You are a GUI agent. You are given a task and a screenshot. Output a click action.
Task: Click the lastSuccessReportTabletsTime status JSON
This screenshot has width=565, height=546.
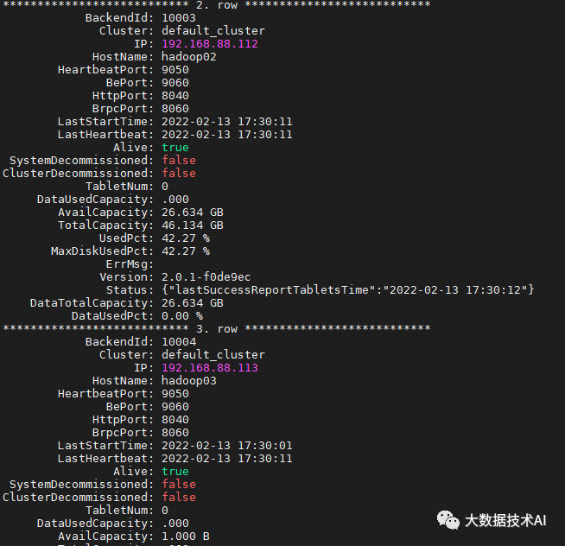pos(347,289)
